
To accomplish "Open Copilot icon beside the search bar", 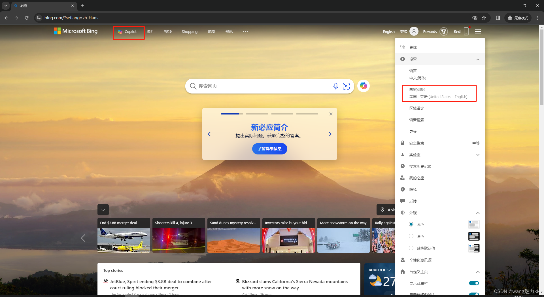I will (363, 86).
